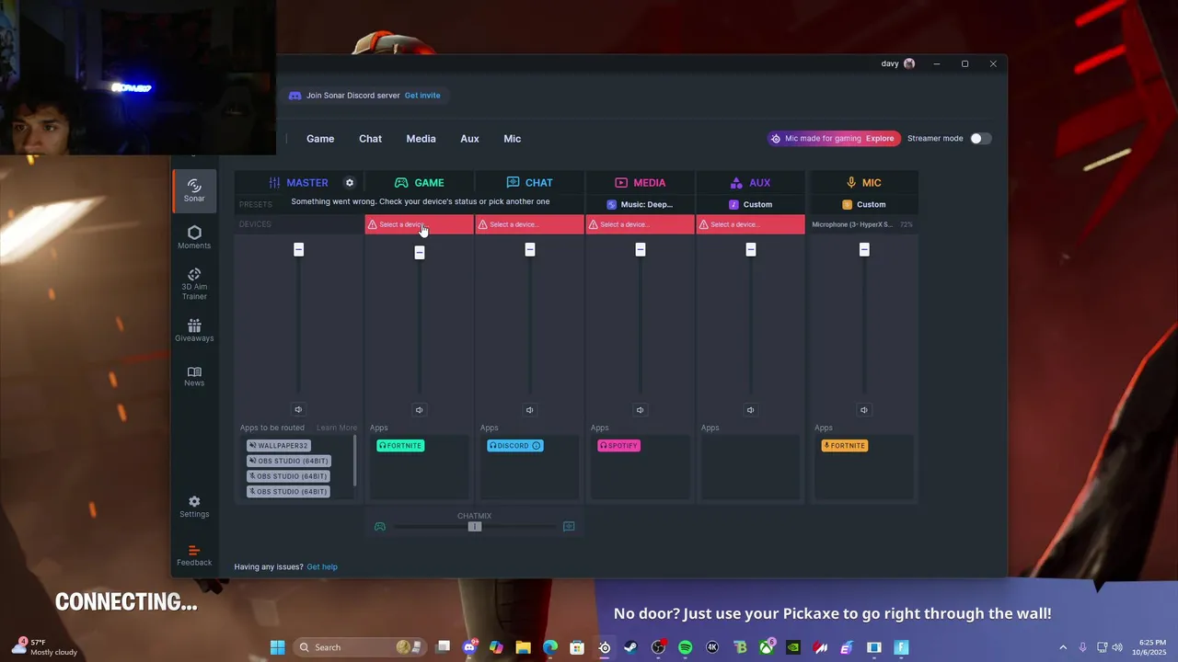The height and width of the screenshot is (662, 1178).
Task: Mute the Media channel
Action: pos(640,410)
